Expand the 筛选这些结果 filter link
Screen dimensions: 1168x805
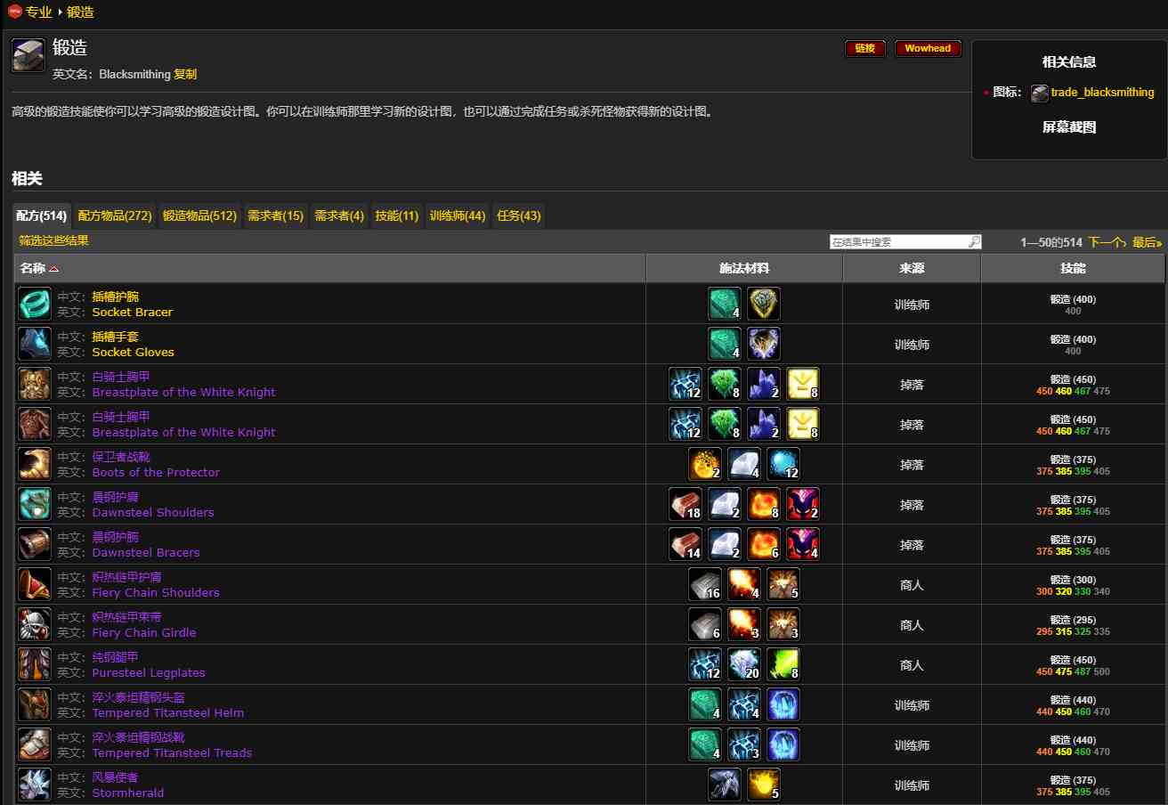click(54, 240)
